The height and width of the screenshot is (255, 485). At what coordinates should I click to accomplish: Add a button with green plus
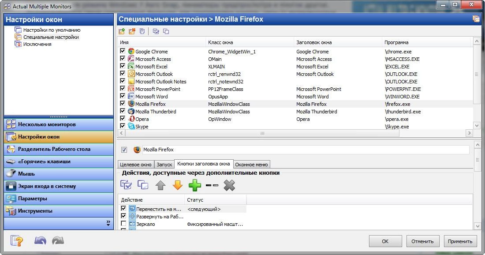click(x=195, y=185)
